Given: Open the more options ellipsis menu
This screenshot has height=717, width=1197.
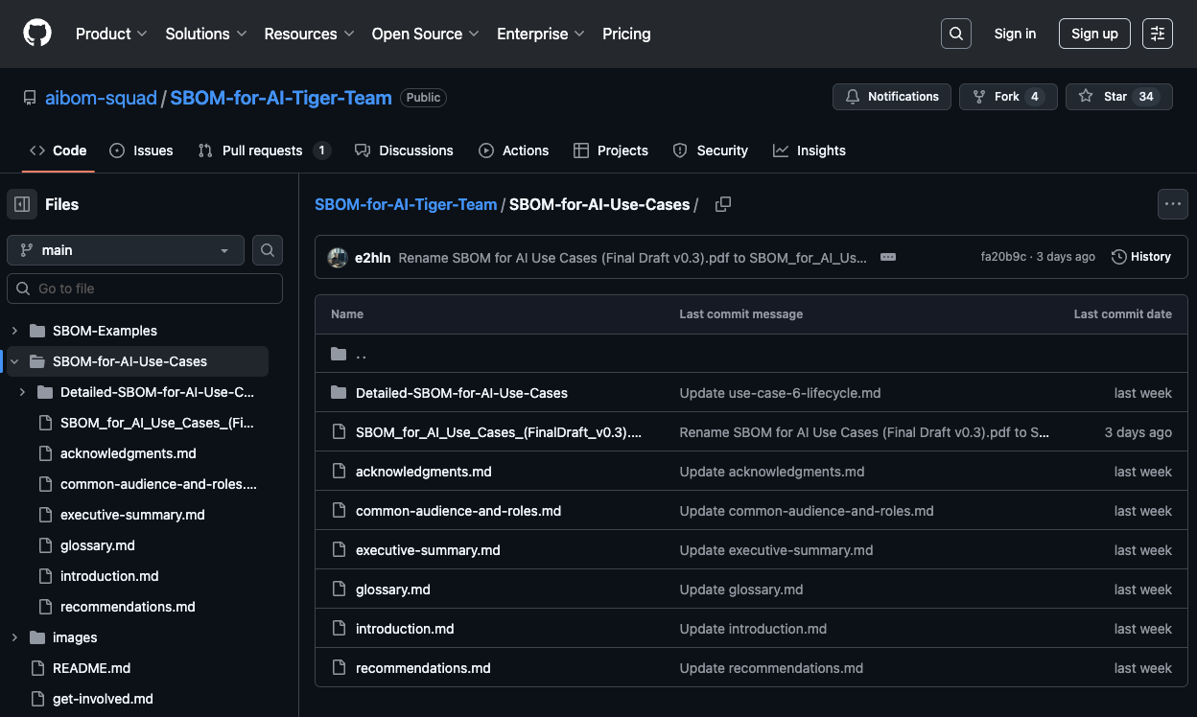Looking at the screenshot, I should point(1172,204).
